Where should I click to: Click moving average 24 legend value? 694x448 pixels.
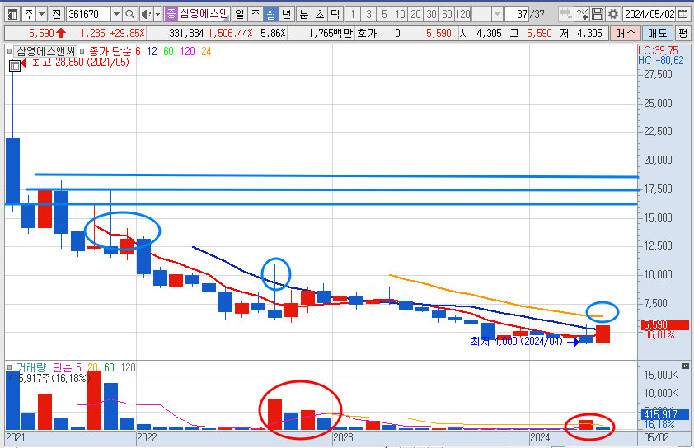(x=206, y=52)
